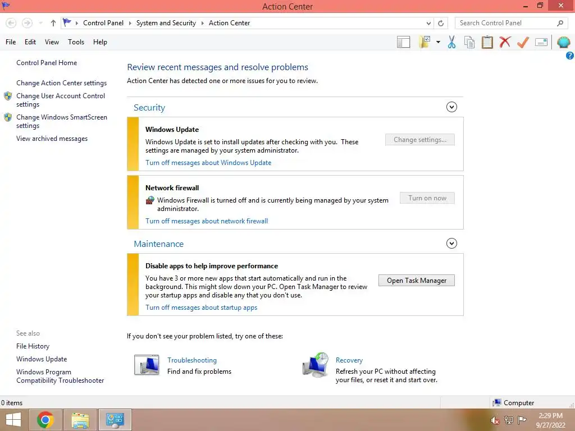Expand the breadcrumb arrow after System and Security
Viewport: 575px width, 431px height.
click(202, 23)
